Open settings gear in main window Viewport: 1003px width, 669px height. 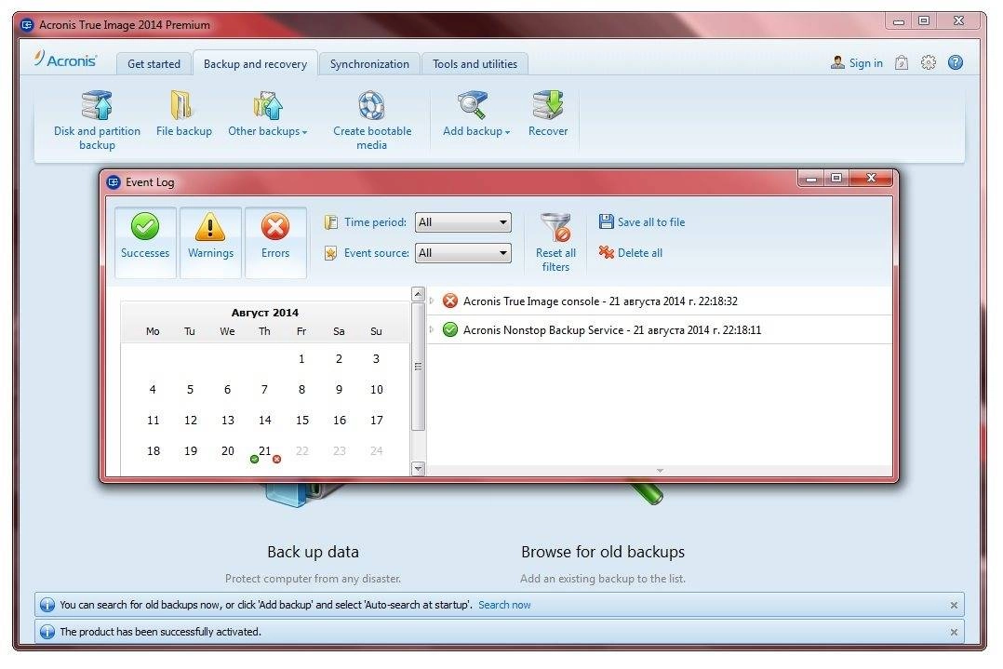(929, 62)
